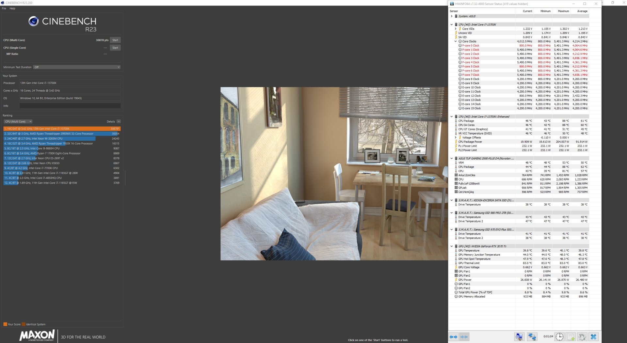Click the Uncore VID lightning bolt icon
This screenshot has height=343, width=627.
click(x=456, y=33)
